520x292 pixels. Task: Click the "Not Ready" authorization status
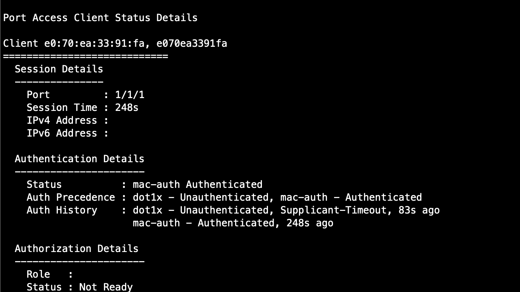(106, 287)
